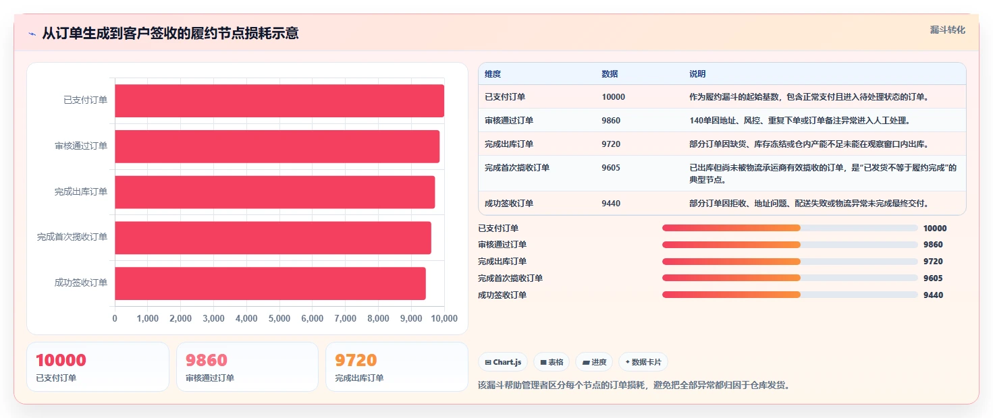Click the 数据 table column header
The height and width of the screenshot is (418, 993).
(x=610, y=74)
